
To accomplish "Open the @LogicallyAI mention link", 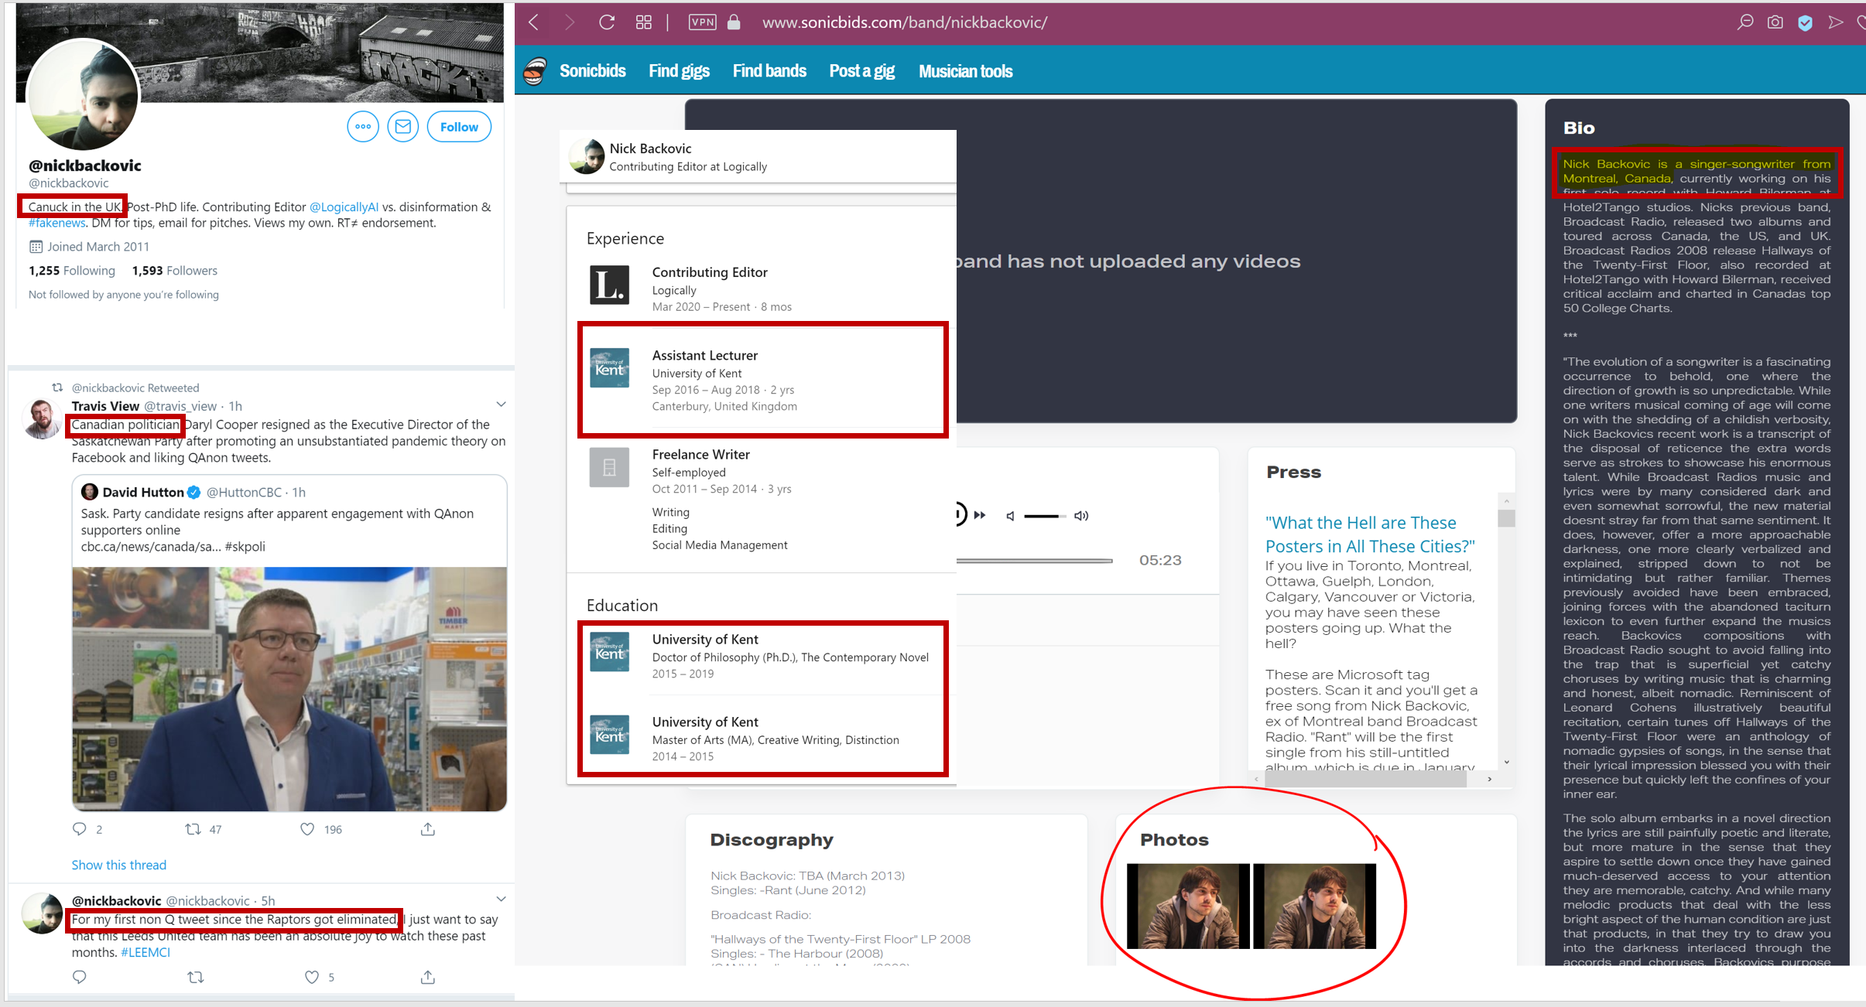I will [344, 207].
